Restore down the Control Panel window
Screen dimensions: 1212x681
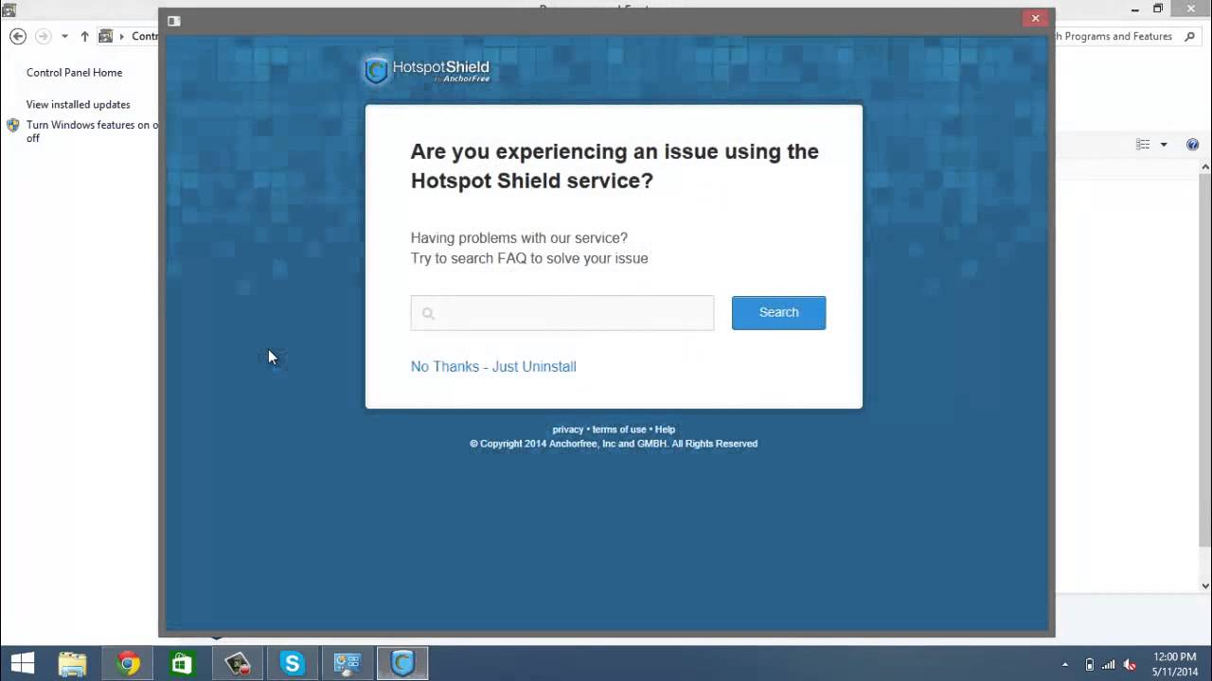[x=1157, y=9]
